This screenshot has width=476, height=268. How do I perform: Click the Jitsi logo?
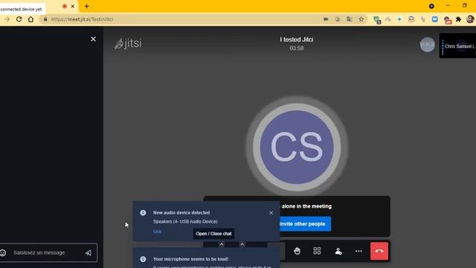click(128, 43)
